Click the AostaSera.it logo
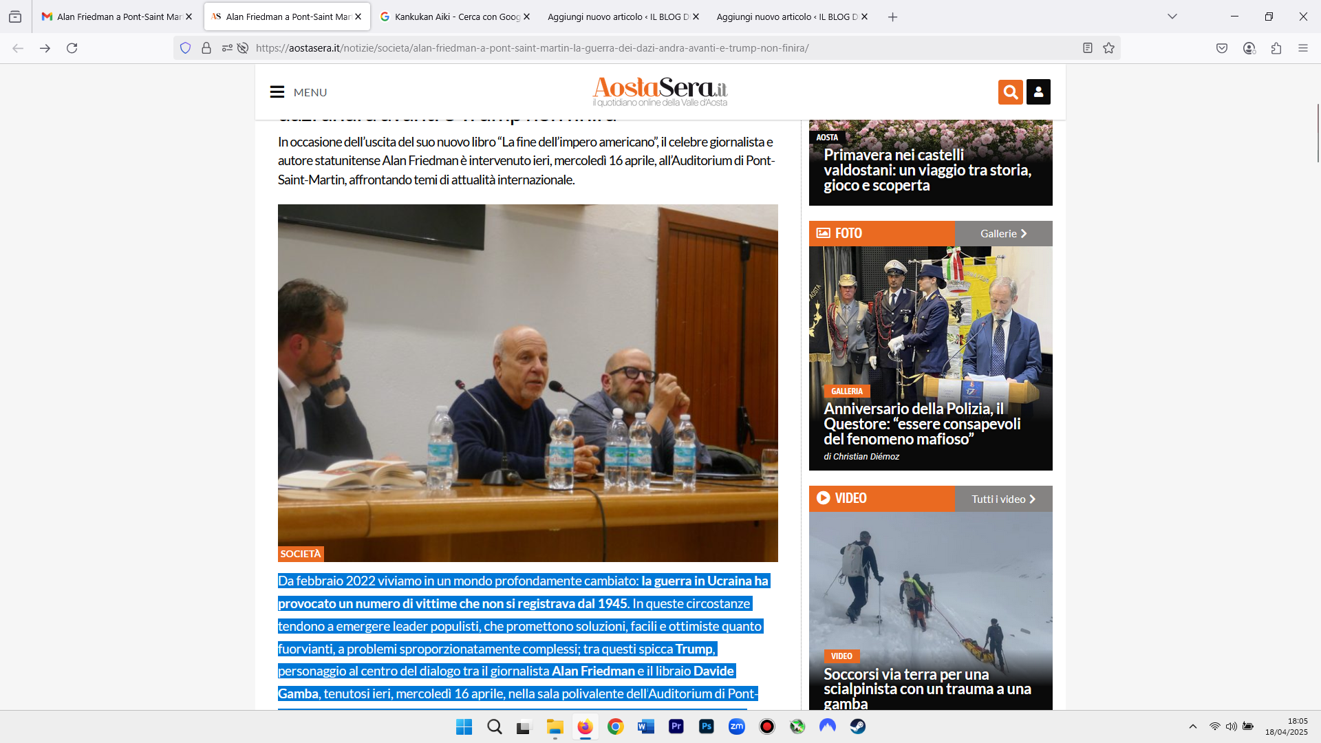This screenshot has width=1321, height=743. (x=660, y=91)
